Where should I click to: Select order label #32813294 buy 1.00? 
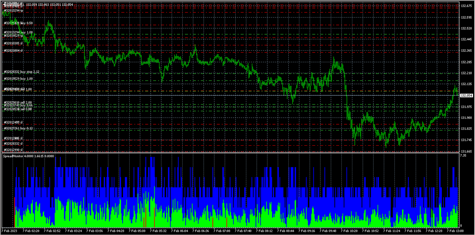click(18, 32)
